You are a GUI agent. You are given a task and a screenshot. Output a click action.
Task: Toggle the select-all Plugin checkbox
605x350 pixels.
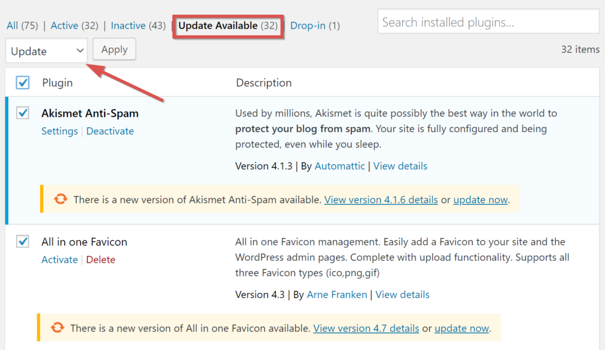[x=23, y=83]
